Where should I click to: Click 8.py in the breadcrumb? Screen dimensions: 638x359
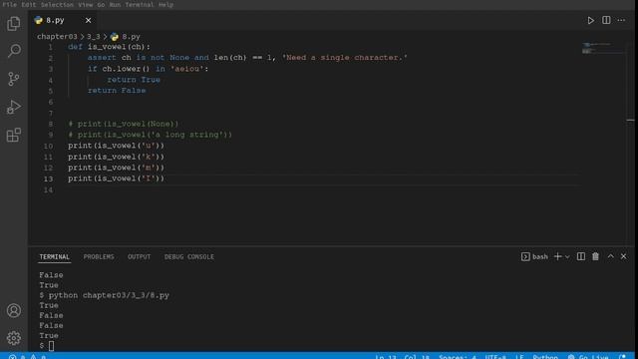pos(126,37)
